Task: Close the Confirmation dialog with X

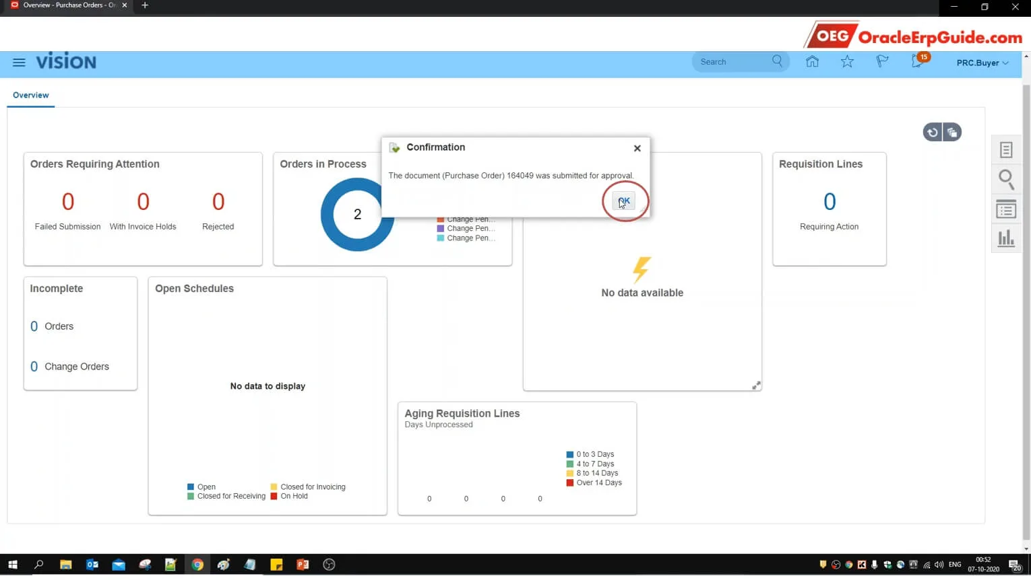Action: coord(637,148)
